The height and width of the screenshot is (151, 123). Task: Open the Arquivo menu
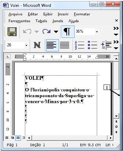(x=15, y=14)
